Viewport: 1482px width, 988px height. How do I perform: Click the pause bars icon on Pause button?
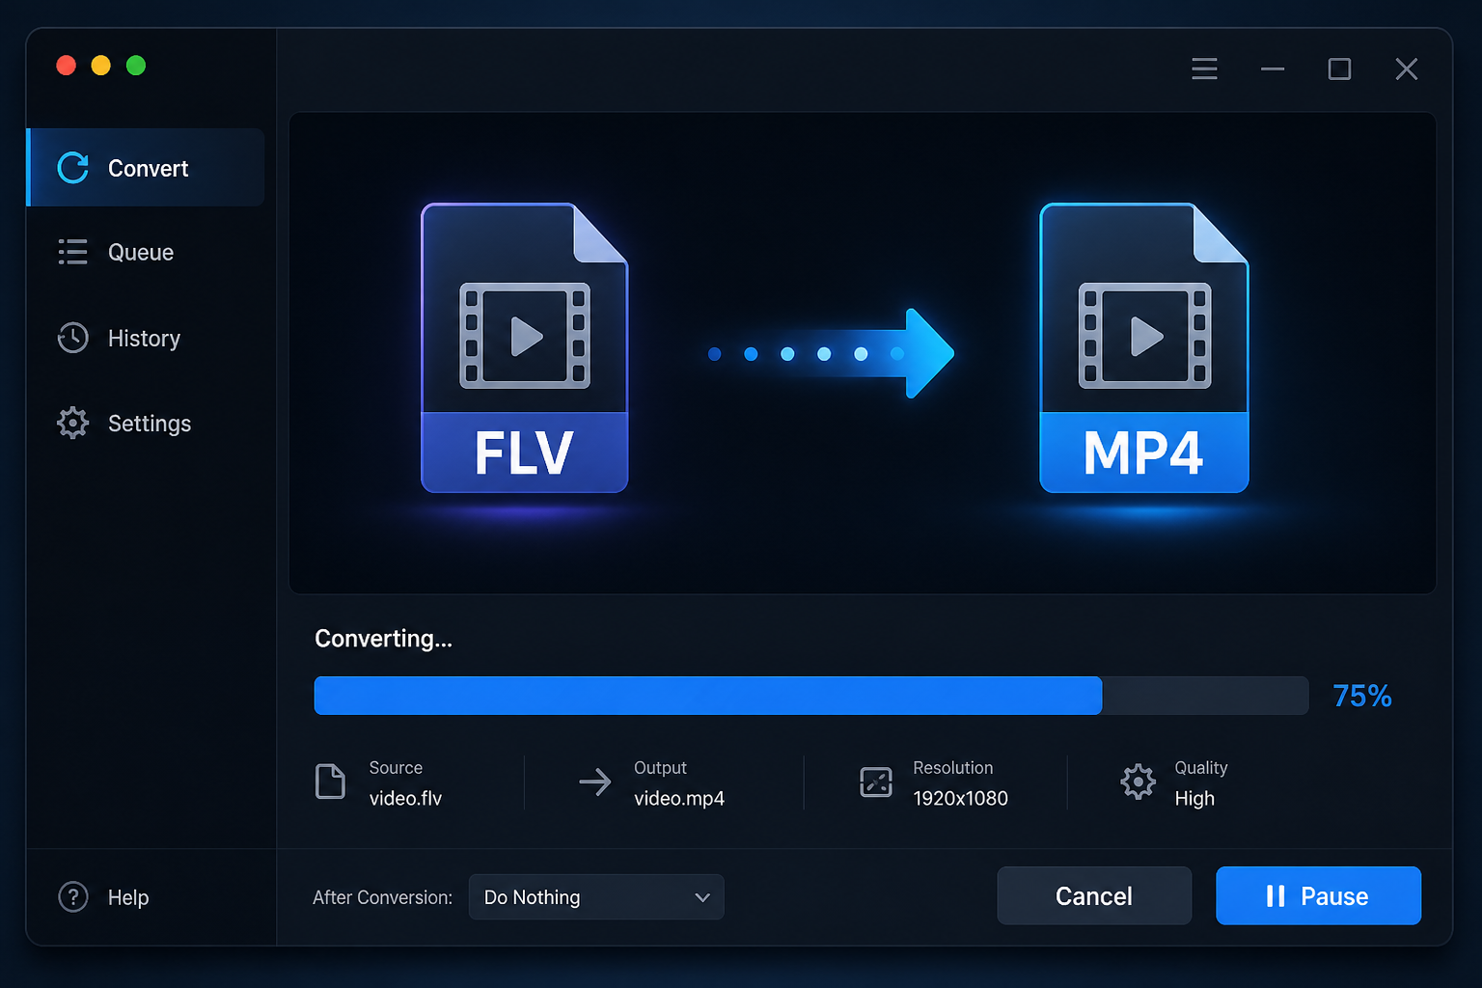tap(1276, 896)
